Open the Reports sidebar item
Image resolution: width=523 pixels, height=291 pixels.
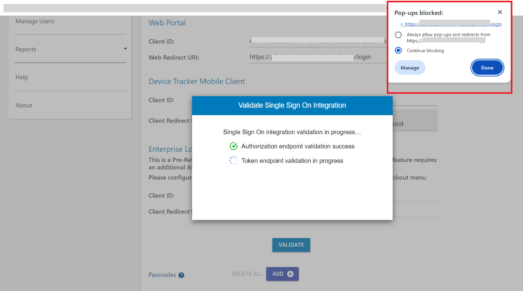click(26, 49)
